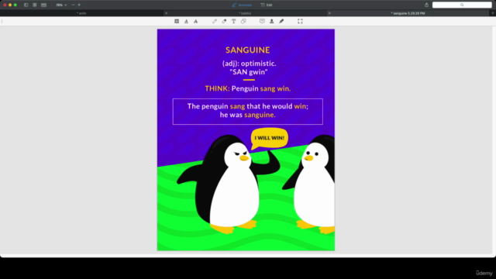
Task: Switch to Edit mode
Action: 267,5
